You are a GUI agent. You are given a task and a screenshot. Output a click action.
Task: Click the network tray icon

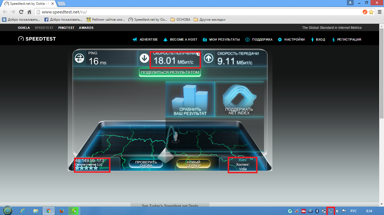[331, 211]
